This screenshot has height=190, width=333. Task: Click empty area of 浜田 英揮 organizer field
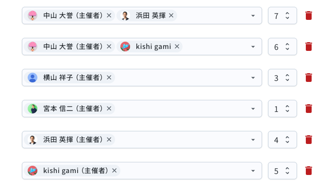tap(182, 140)
